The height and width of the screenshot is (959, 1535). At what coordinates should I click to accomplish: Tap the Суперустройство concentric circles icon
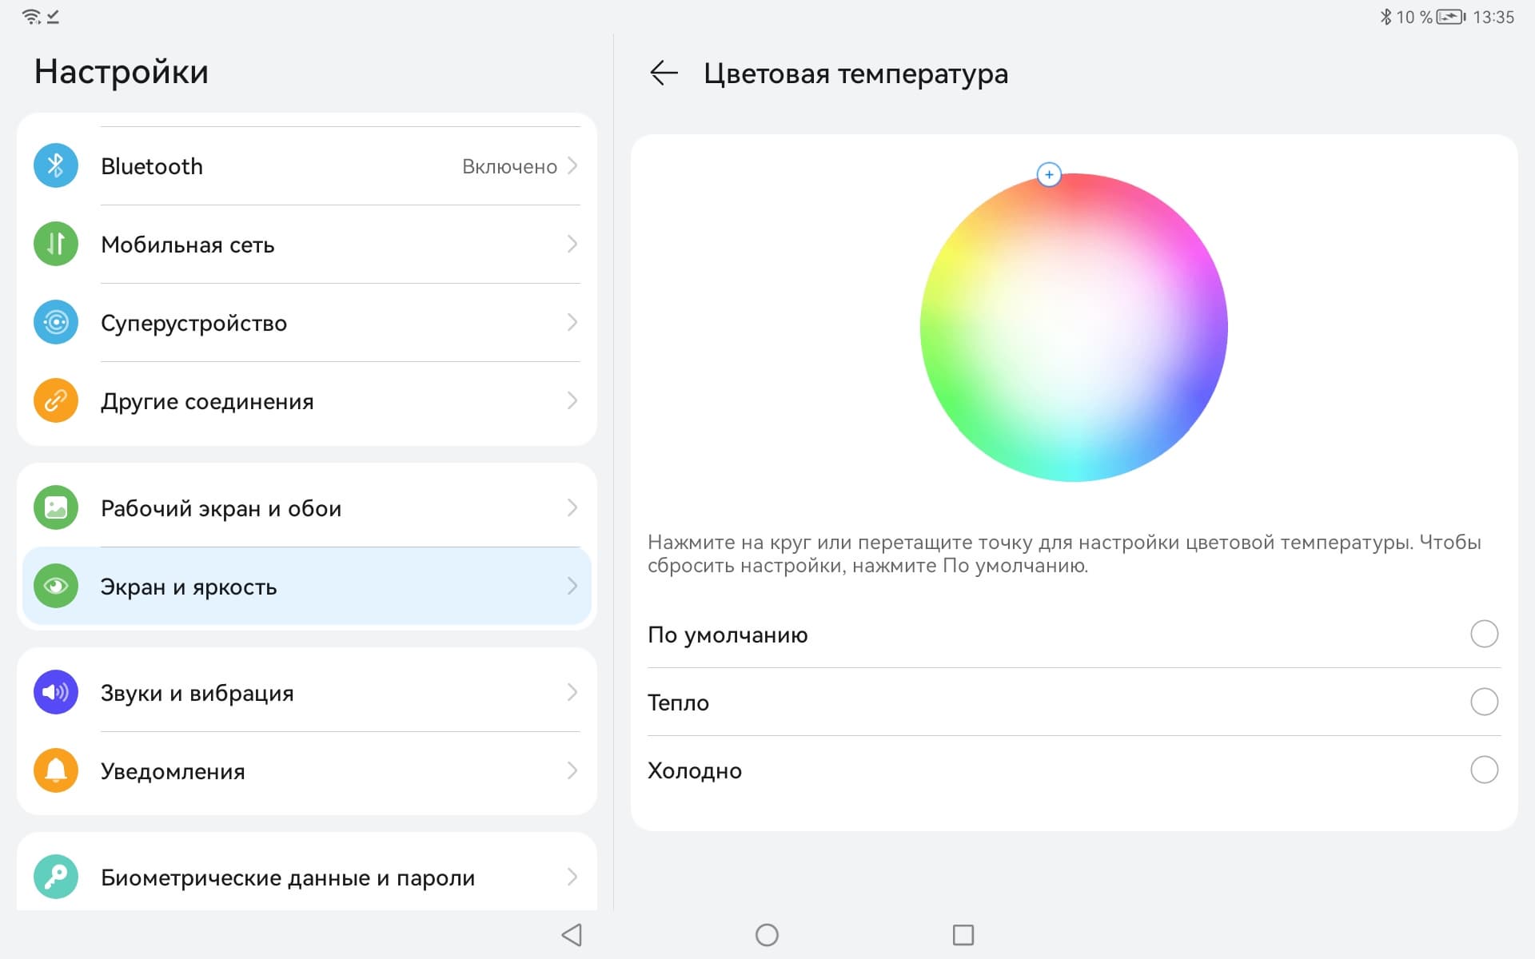tap(55, 323)
